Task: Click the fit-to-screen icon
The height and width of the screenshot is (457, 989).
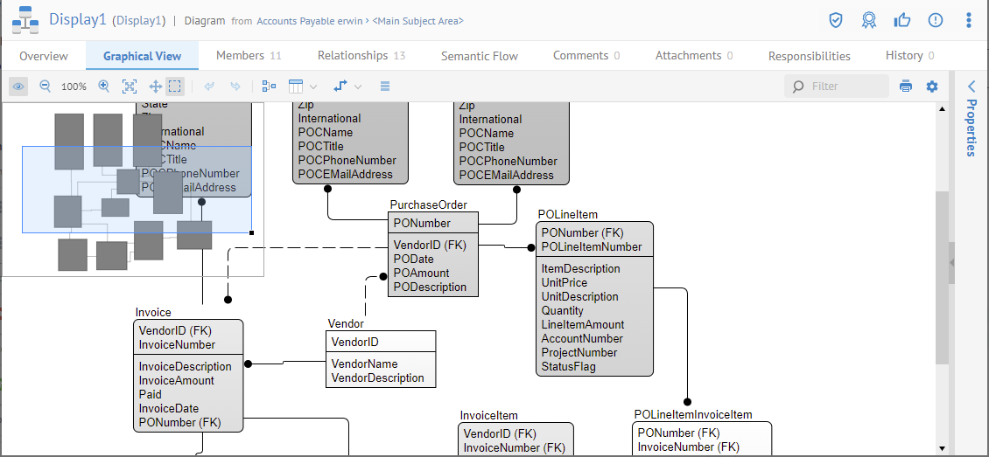Action: (130, 87)
